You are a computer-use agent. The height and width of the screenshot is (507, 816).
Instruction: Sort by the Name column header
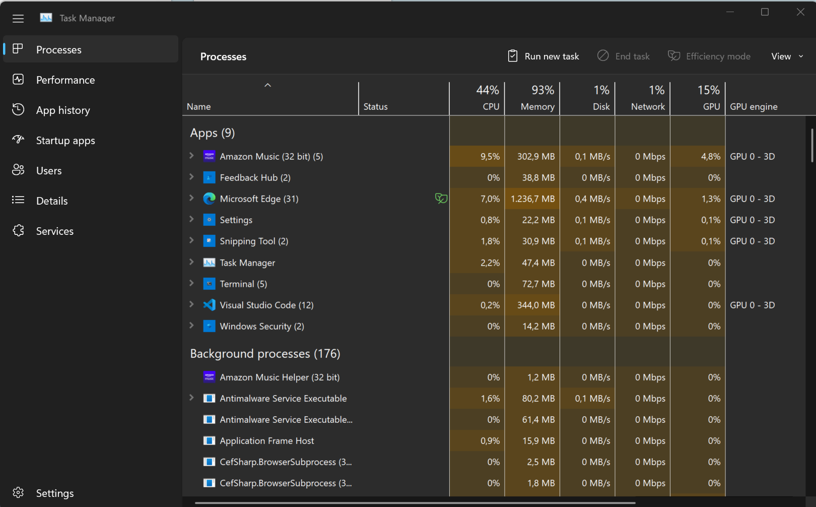270,98
